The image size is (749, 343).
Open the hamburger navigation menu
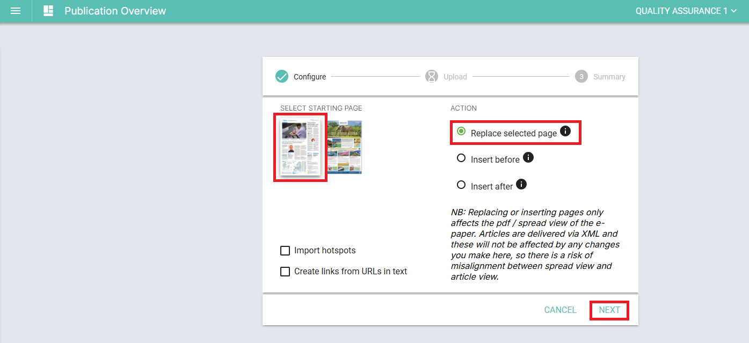[x=16, y=11]
